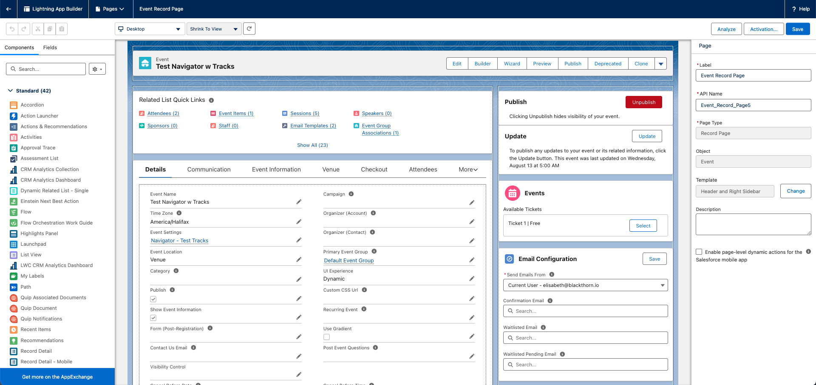
Task: Click info icon next to Confirmation Email
Action: point(550,301)
